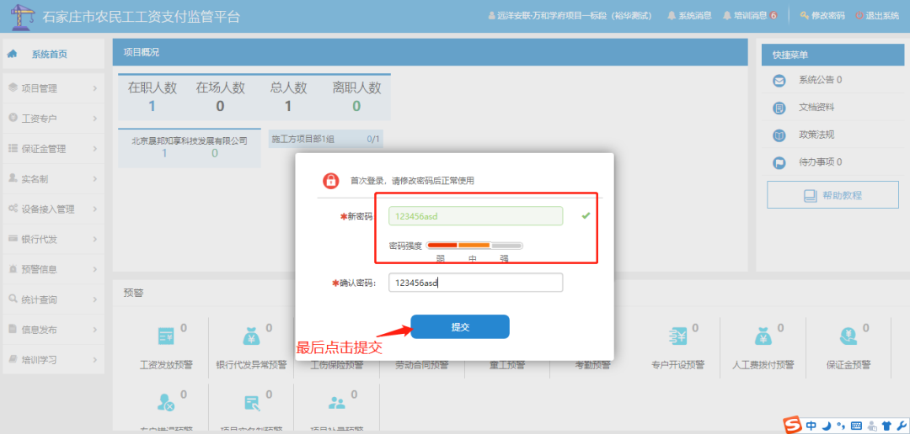
Task: Open 文档资料 document icon in quick menu
Action: (x=779, y=108)
